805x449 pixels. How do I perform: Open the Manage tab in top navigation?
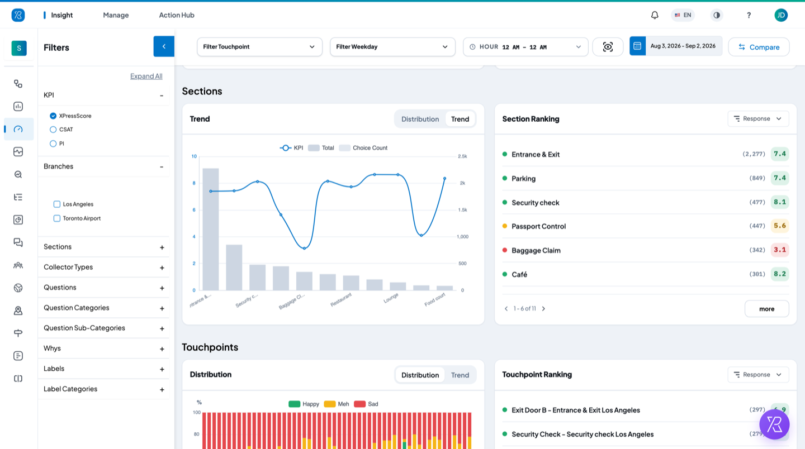click(x=116, y=15)
